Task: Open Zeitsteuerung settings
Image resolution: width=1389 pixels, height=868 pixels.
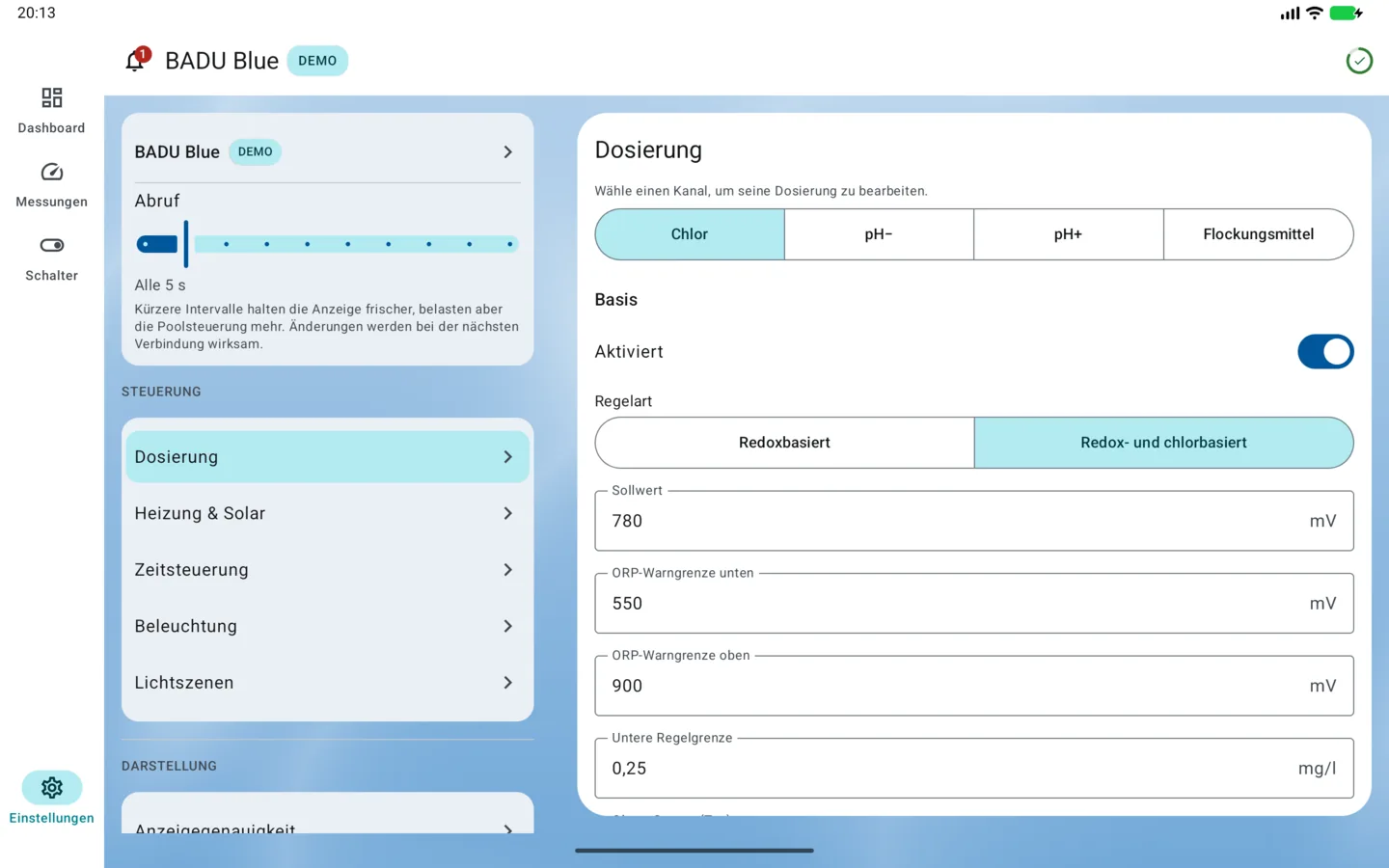Action: pyautogui.click(x=327, y=570)
